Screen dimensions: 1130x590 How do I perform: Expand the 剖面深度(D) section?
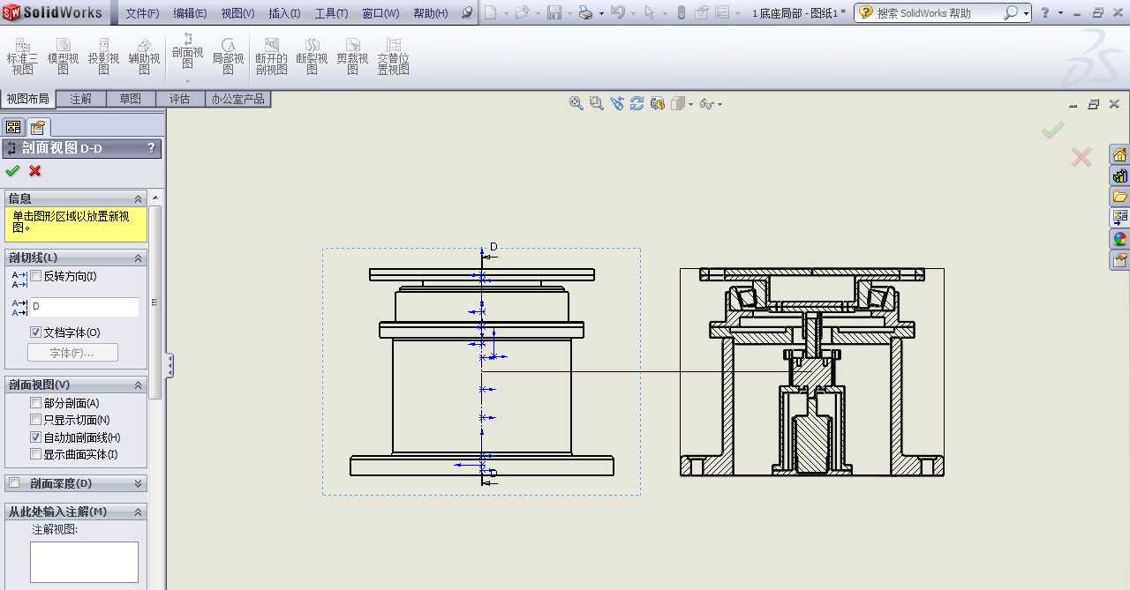click(138, 483)
